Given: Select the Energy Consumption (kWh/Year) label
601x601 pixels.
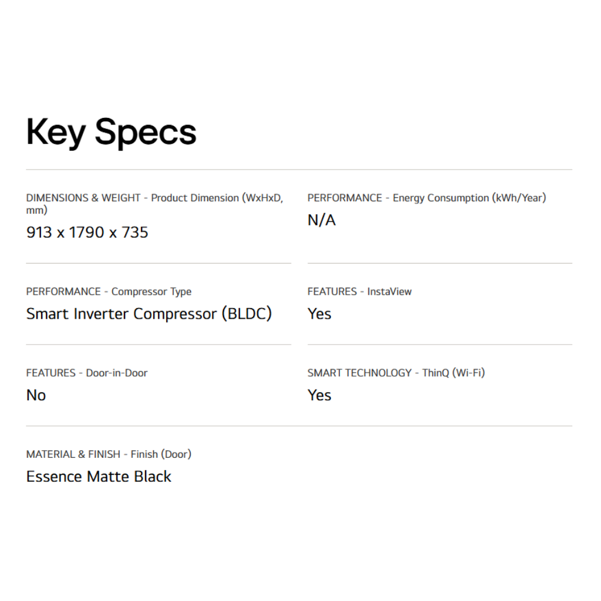Looking at the screenshot, I should click(469, 198).
